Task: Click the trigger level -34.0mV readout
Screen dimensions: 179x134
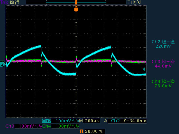Action: 136,121
